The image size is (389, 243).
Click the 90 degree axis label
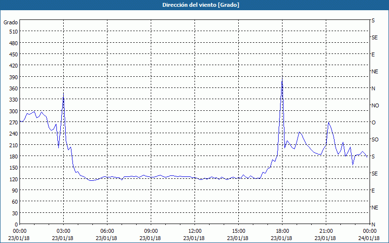click(15, 191)
